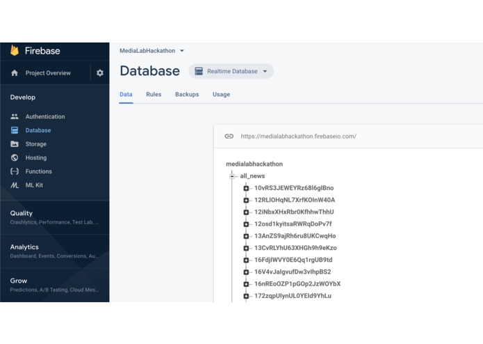This screenshot has width=483, height=344.
Task: Switch to the Usage tab
Action: coord(221,95)
